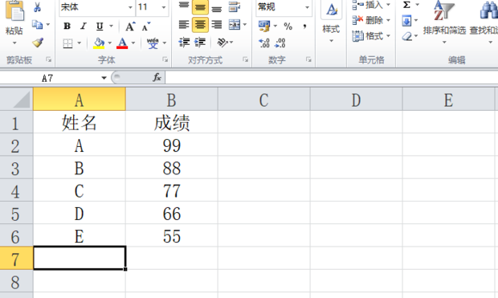The image size is (498, 298).
Task: Apply comma style format
Action: coord(304,26)
